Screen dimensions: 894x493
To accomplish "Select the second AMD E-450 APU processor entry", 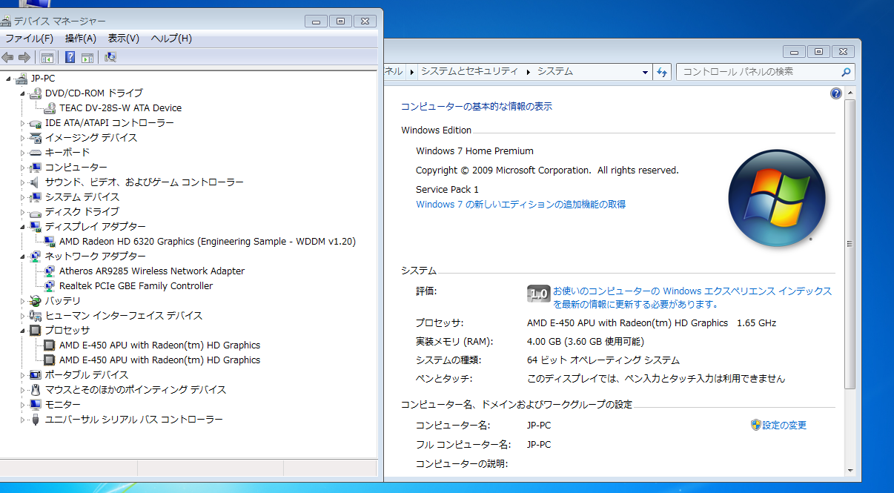I will pyautogui.click(x=159, y=360).
